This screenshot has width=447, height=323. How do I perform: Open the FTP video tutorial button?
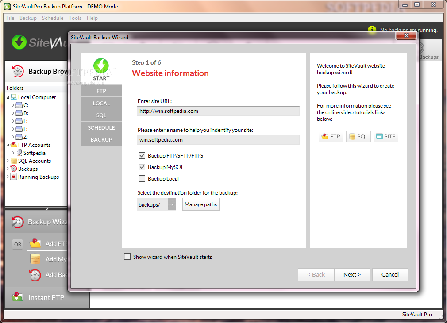click(x=331, y=137)
